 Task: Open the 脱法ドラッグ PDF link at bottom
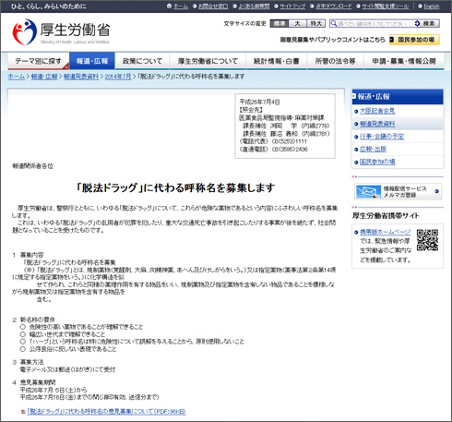click(x=106, y=412)
